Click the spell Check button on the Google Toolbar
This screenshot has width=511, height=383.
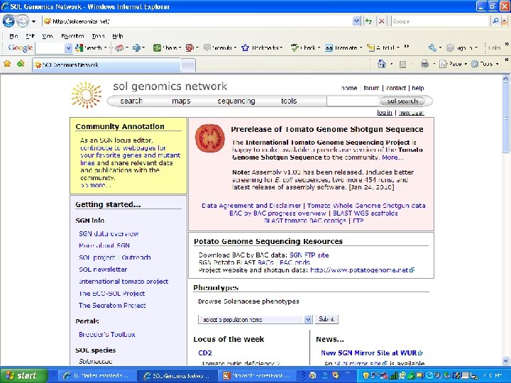tap(304, 48)
